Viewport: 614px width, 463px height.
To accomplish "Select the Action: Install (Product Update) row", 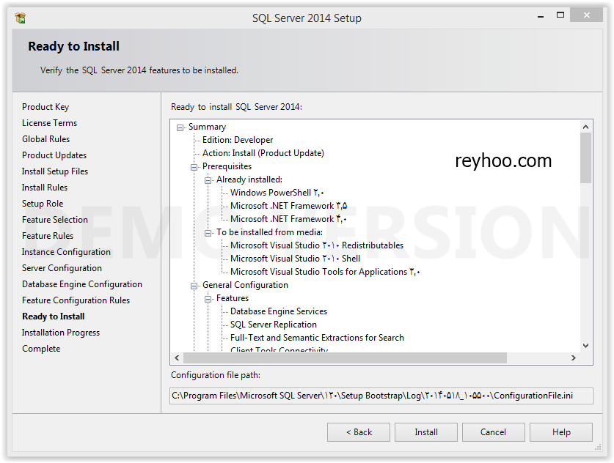I will tap(263, 153).
